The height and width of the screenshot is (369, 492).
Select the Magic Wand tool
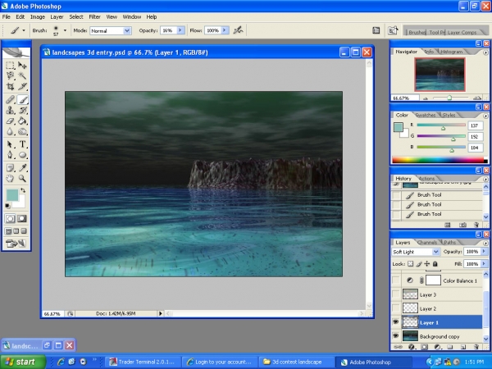pos(22,75)
